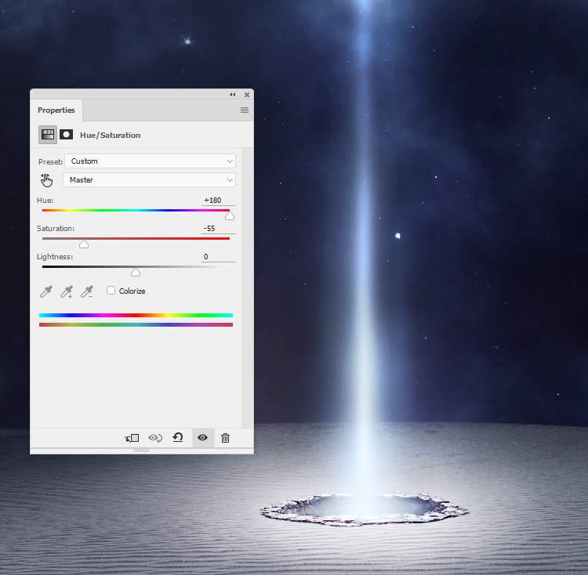Select the Add to Sample eyedropper
The width and height of the screenshot is (588, 575).
point(67,291)
